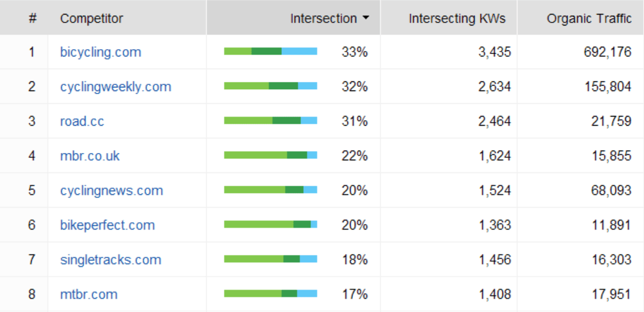Sort by the Intersection column header

[x=323, y=18]
